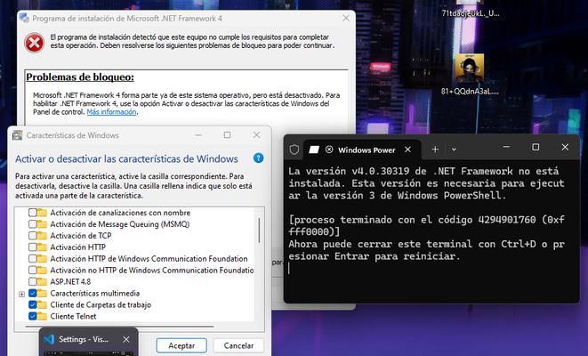
Task: Close the Settings - Vis... thumbnail preview
Action: click(x=126, y=339)
